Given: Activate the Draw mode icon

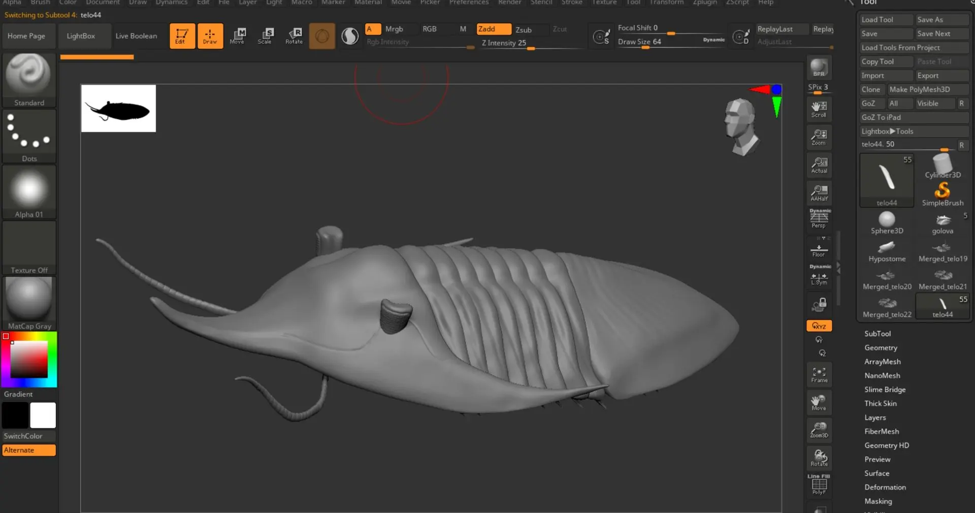Looking at the screenshot, I should 210,36.
